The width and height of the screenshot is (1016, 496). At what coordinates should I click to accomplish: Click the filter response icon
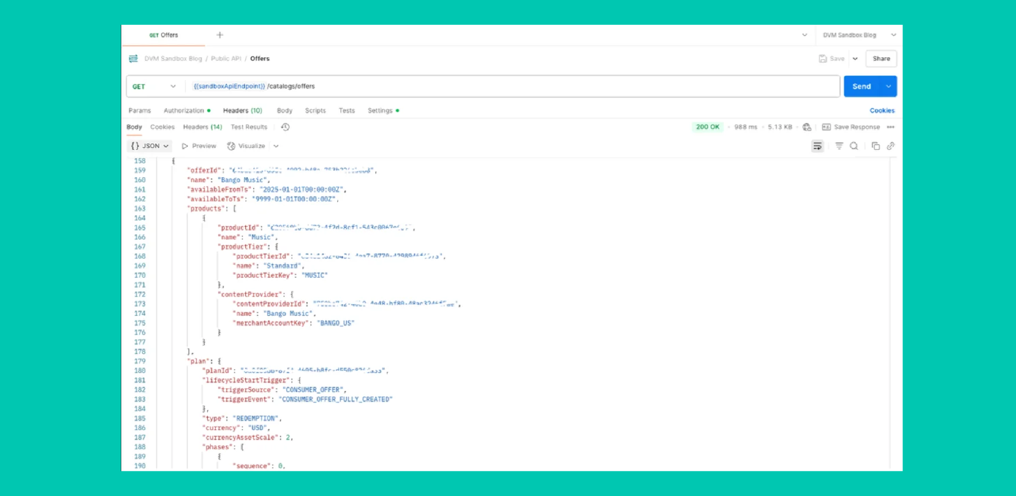839,146
